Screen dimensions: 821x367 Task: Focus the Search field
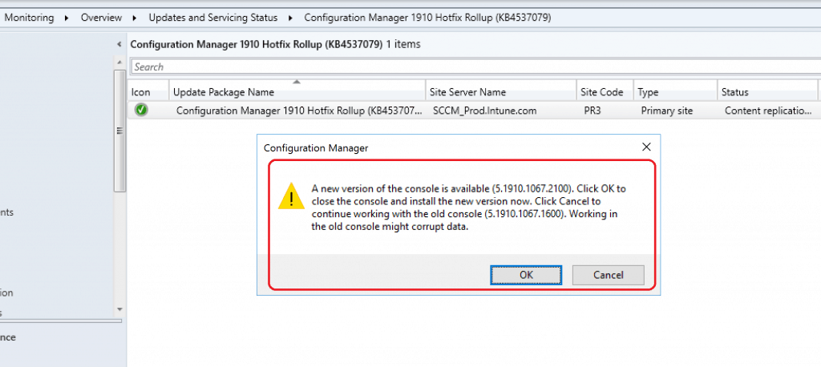pos(475,67)
